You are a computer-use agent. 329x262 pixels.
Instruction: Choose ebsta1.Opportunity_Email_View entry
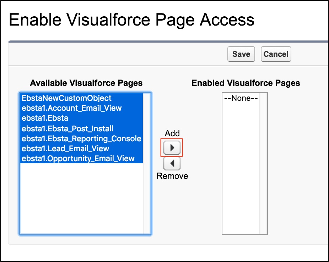click(78, 158)
